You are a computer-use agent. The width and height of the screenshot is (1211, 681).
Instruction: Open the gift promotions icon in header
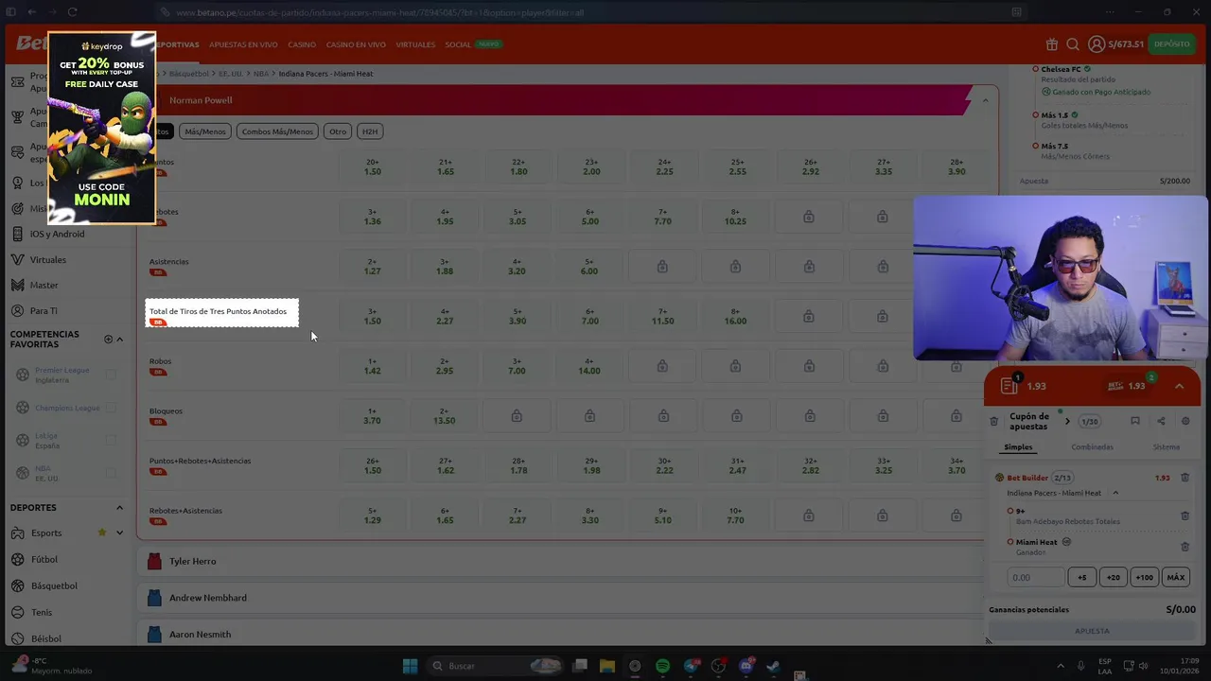(x=1052, y=44)
